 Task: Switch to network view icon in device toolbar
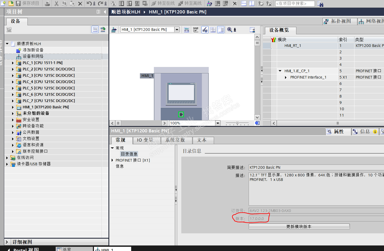click(x=114, y=30)
